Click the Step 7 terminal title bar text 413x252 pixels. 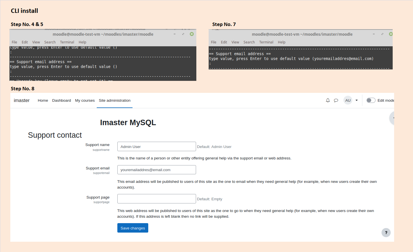click(302, 34)
